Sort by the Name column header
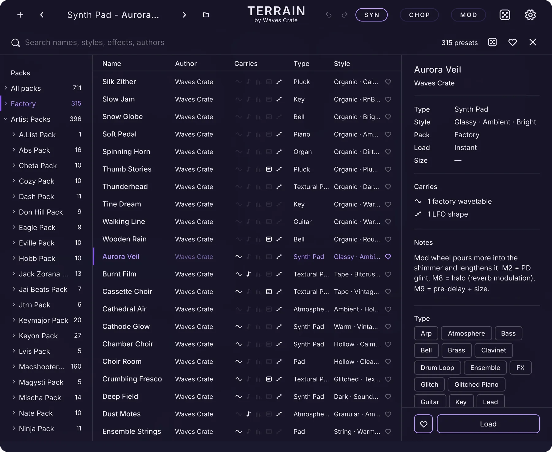Screen dimensions: 552x452 click(x=112, y=63)
